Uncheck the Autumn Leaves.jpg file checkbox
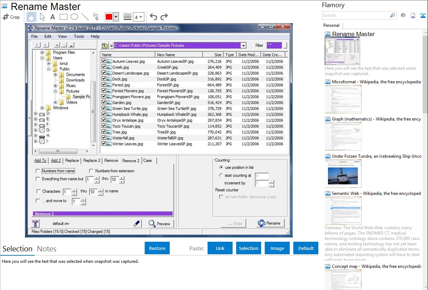The height and width of the screenshot is (290, 428). coord(104,62)
